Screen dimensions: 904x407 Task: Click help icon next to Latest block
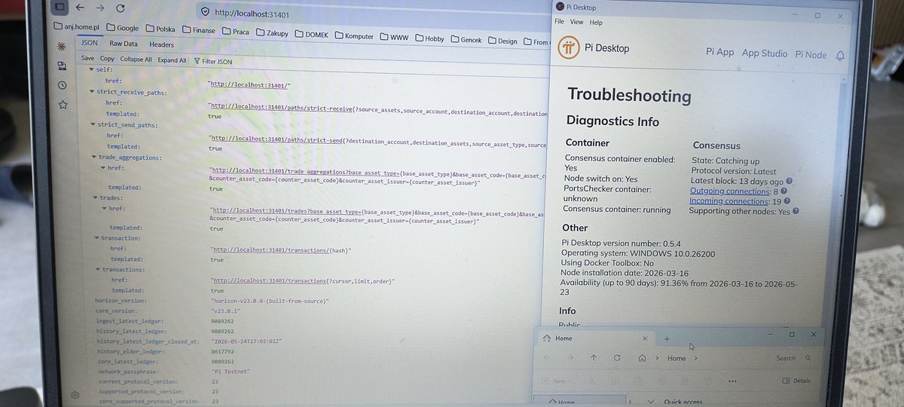click(x=789, y=182)
